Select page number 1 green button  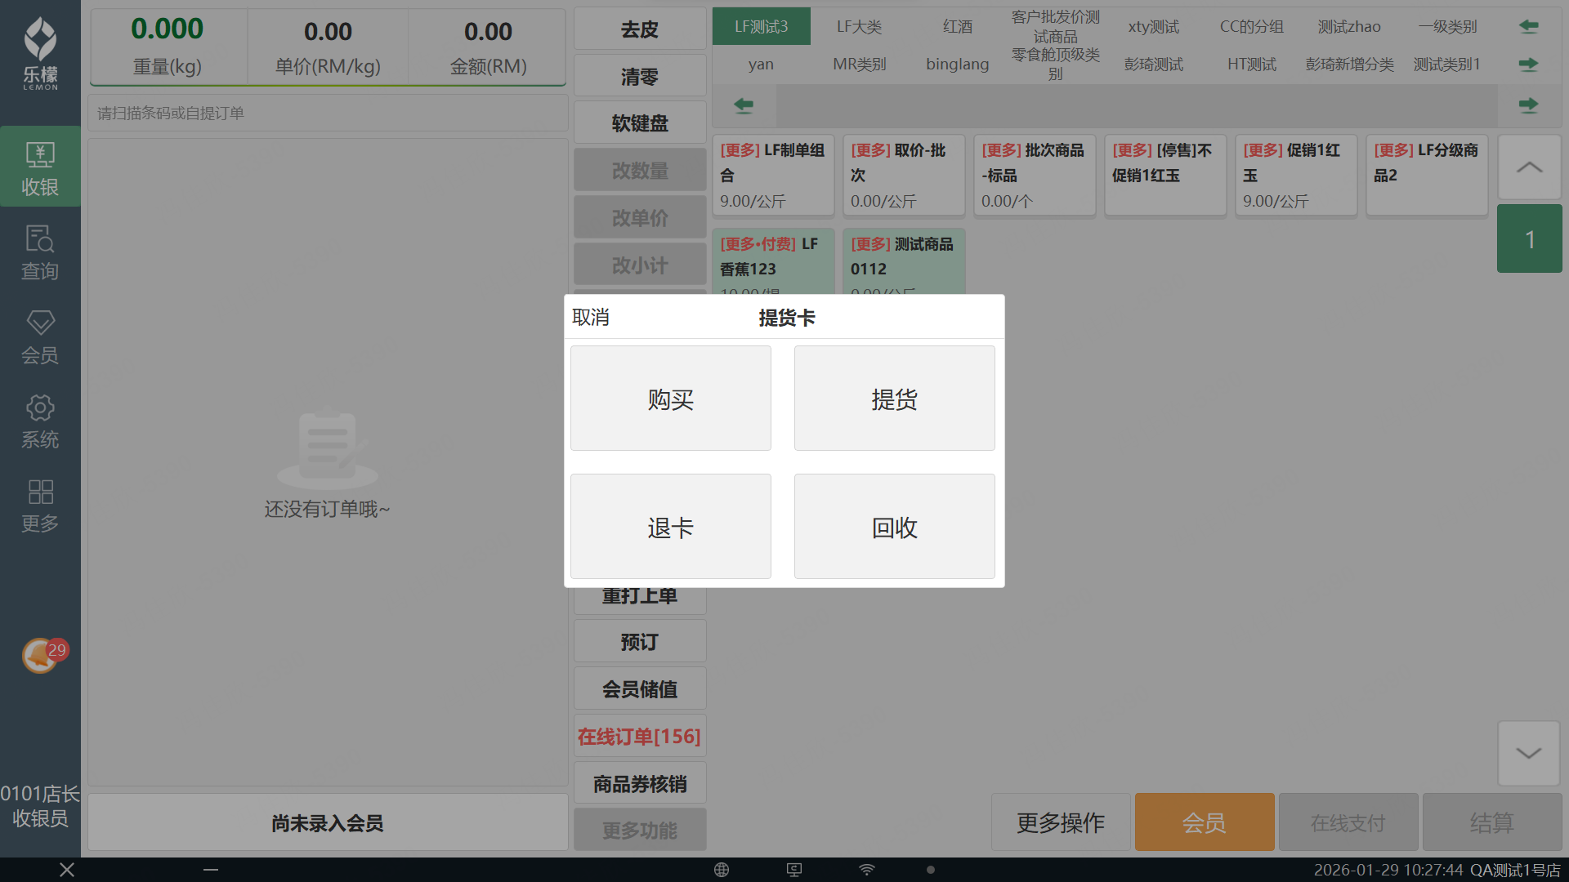[1529, 239]
